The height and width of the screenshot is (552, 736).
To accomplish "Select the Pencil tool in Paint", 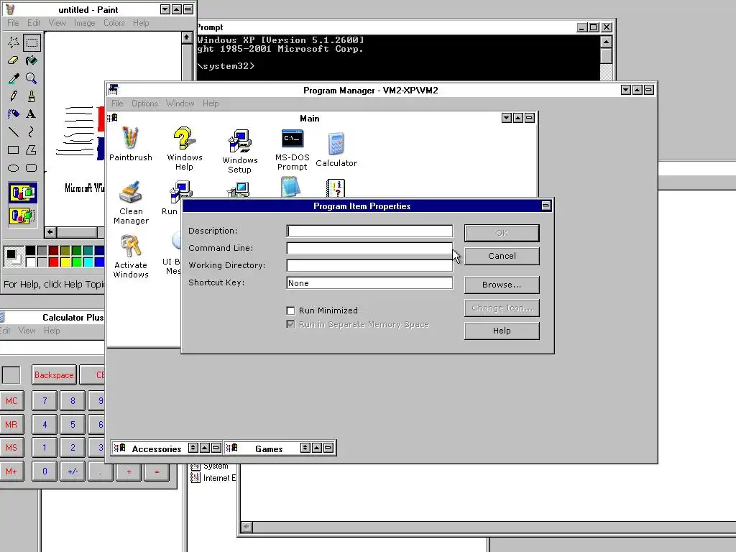I will coord(13,96).
